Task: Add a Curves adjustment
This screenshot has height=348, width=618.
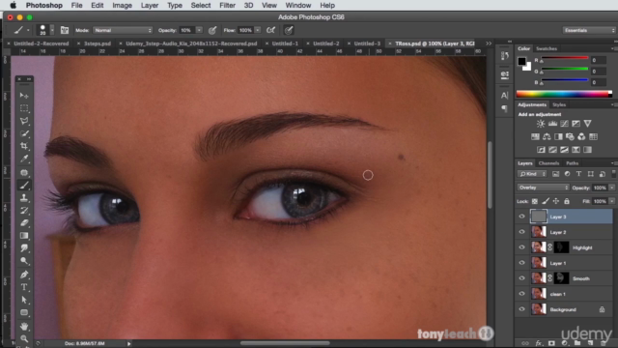Action: 564,124
